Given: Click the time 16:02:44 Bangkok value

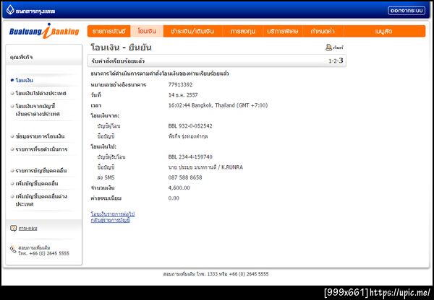Looking at the screenshot, I should pyautogui.click(x=218, y=105).
